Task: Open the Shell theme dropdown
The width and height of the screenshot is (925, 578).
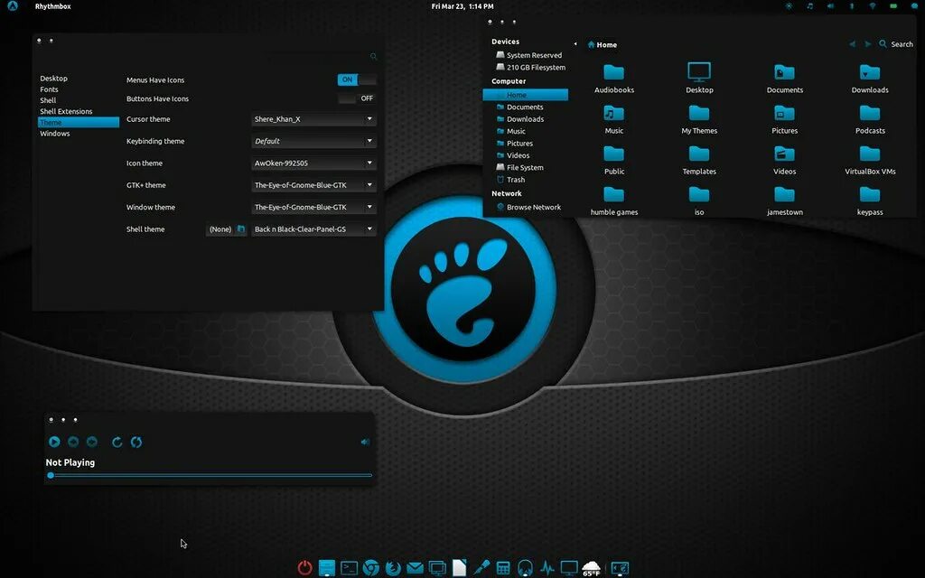Action: (313, 228)
